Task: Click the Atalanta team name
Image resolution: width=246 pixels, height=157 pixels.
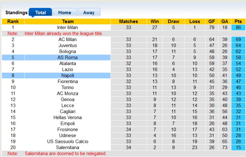Action: click(x=67, y=63)
